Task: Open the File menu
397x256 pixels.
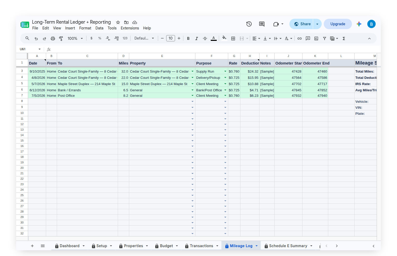Action: tap(35, 28)
